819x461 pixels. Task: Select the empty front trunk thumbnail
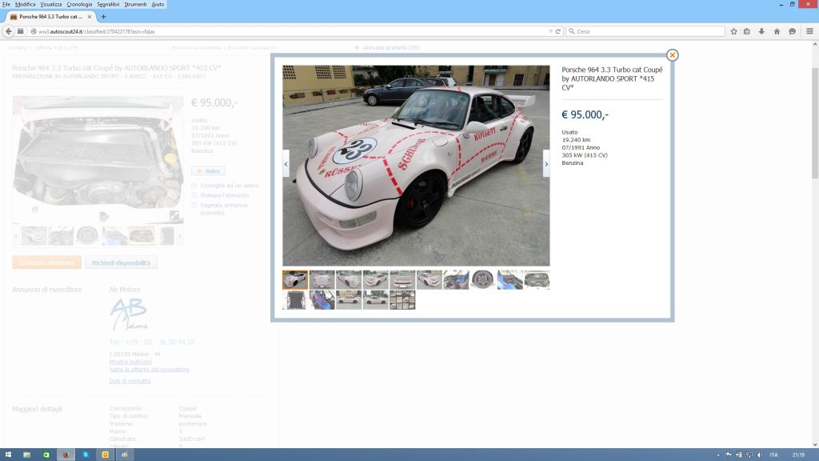[295, 300]
